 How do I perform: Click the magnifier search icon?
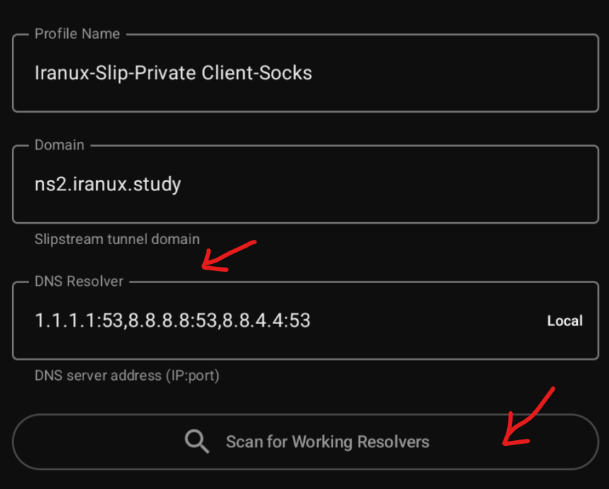click(197, 442)
